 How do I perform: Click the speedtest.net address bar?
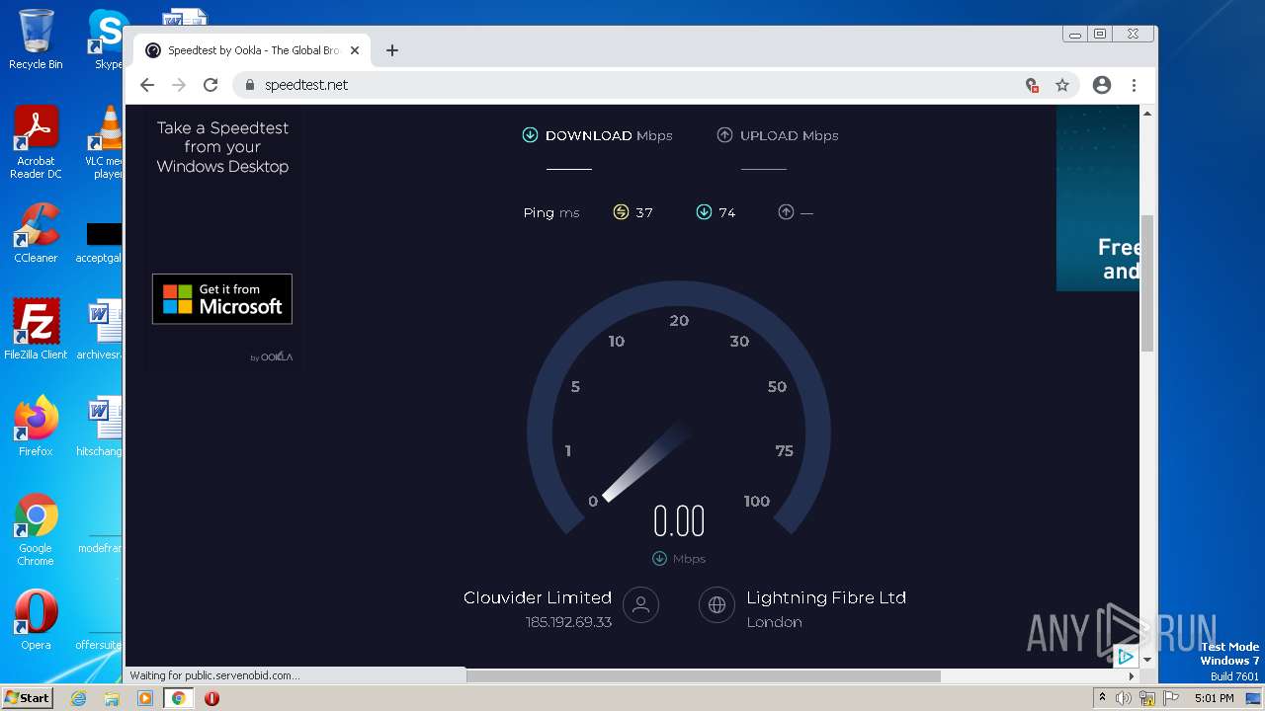point(632,85)
